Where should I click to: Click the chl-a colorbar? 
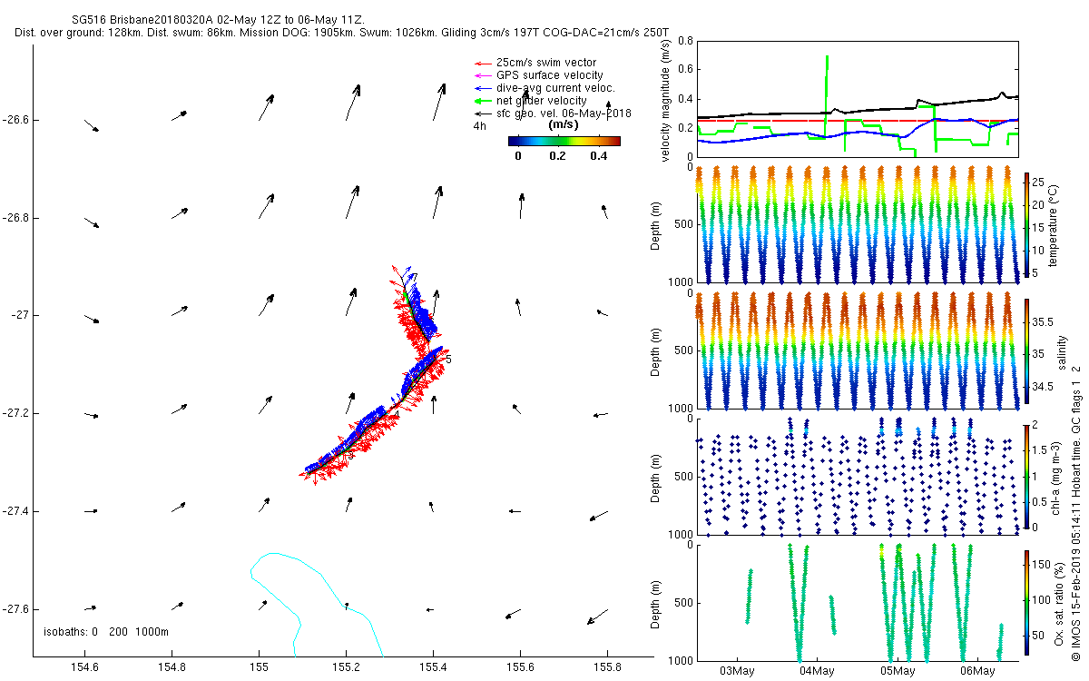pyautogui.click(x=1026, y=476)
